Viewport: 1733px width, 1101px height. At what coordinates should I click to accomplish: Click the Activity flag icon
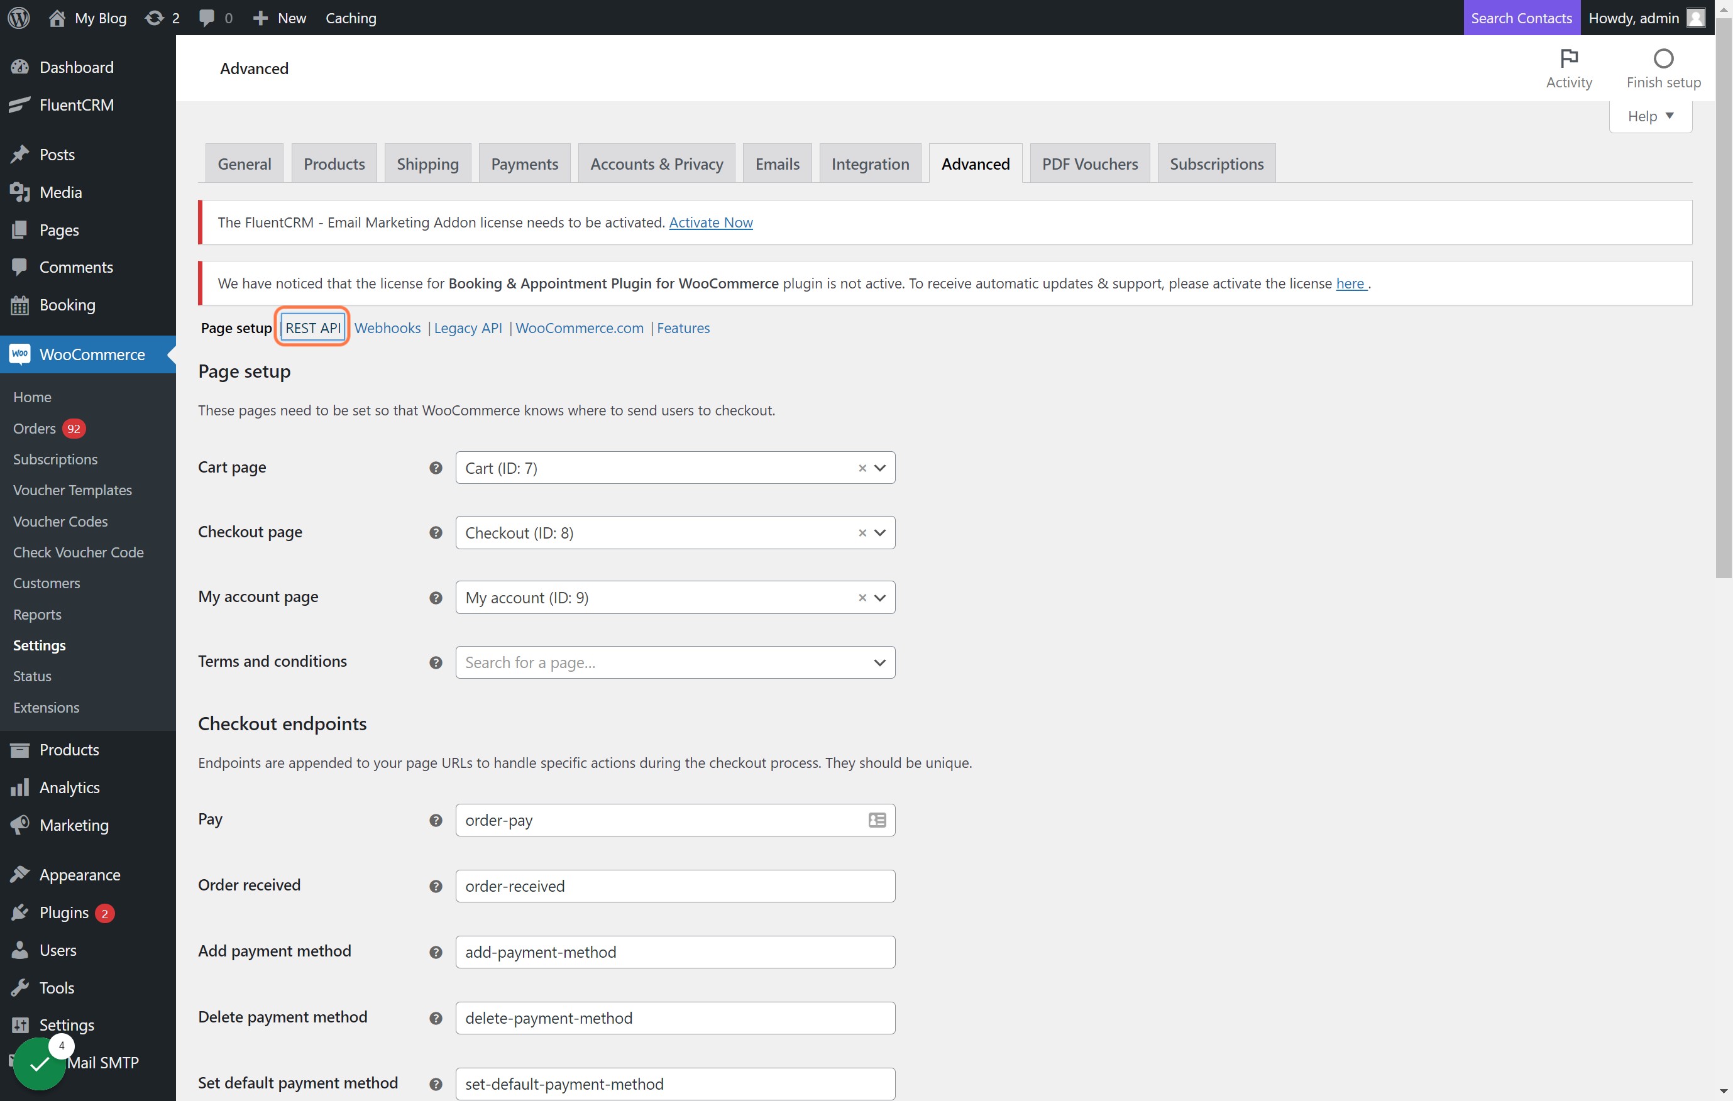pos(1569,58)
